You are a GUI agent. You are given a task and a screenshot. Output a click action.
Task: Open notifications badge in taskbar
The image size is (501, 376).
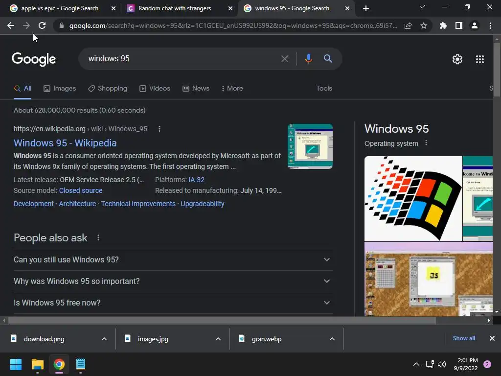(x=487, y=364)
